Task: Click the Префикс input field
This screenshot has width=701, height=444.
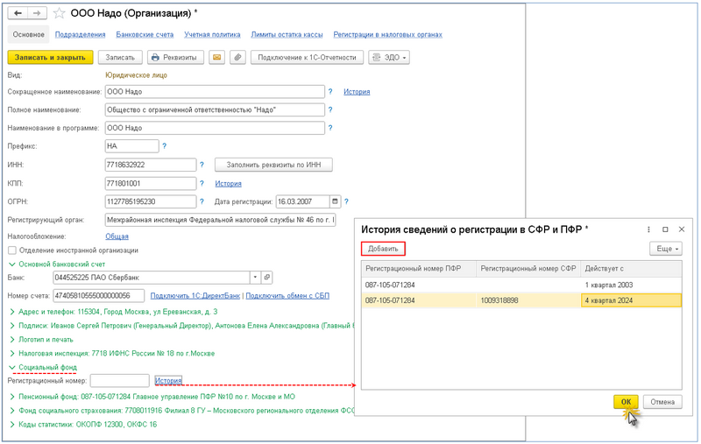Action: [x=131, y=146]
